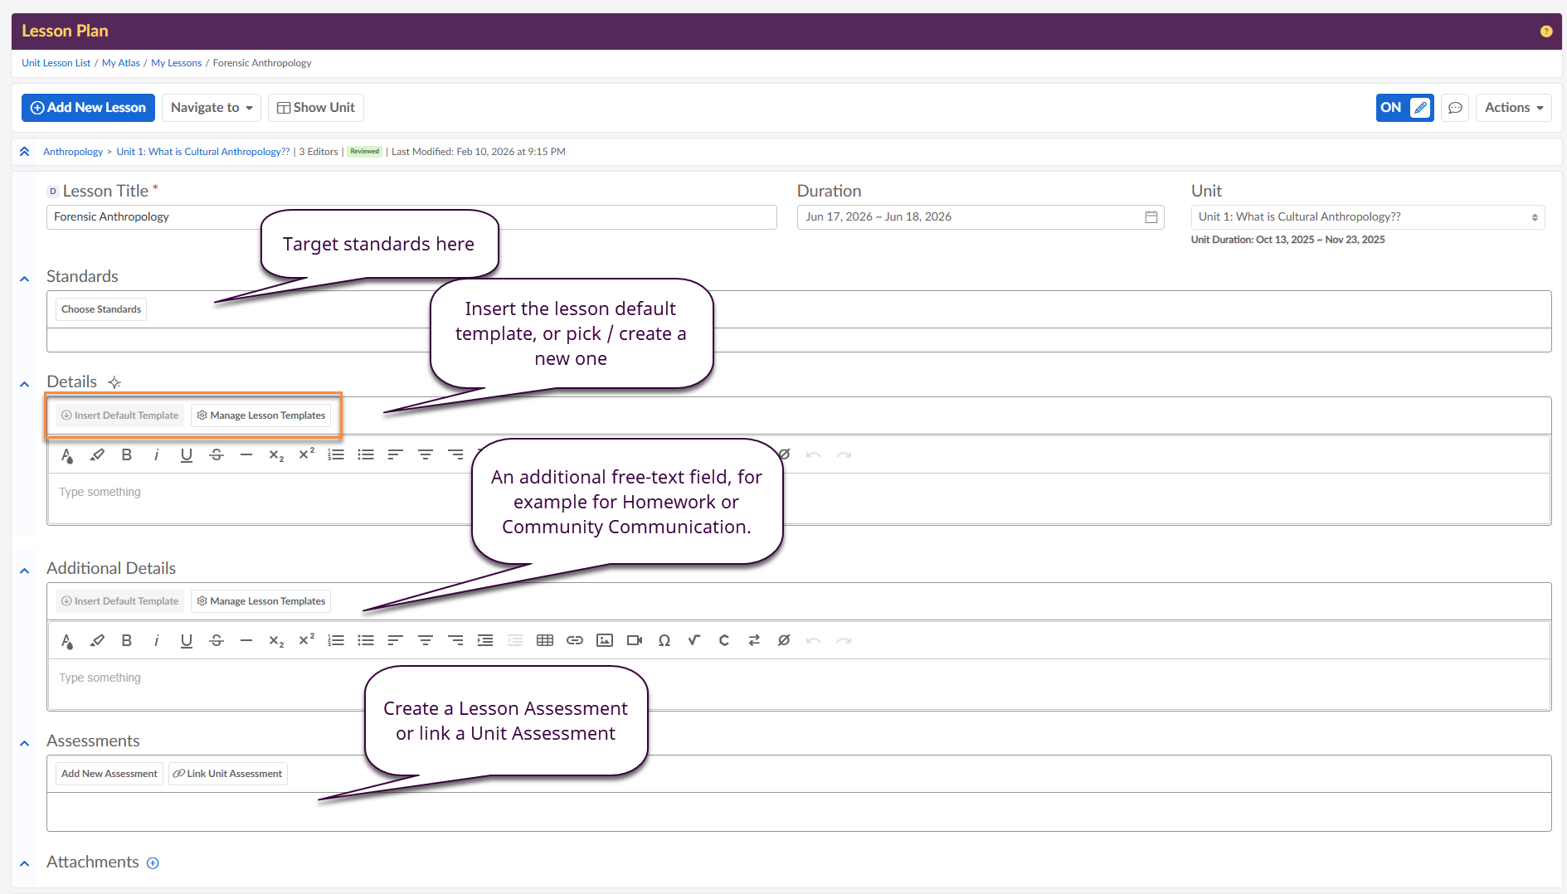Viewport: 1567px width, 894px height.
Task: Collapse the Standards section chevron
Action: coord(25,279)
